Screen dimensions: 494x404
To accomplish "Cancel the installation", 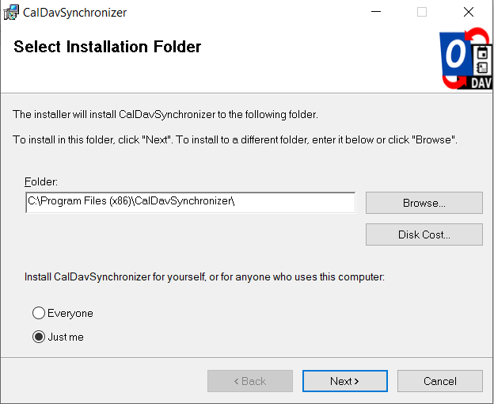I will pos(440,381).
